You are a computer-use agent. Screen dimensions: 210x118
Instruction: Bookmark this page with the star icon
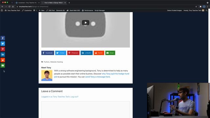[196, 7]
